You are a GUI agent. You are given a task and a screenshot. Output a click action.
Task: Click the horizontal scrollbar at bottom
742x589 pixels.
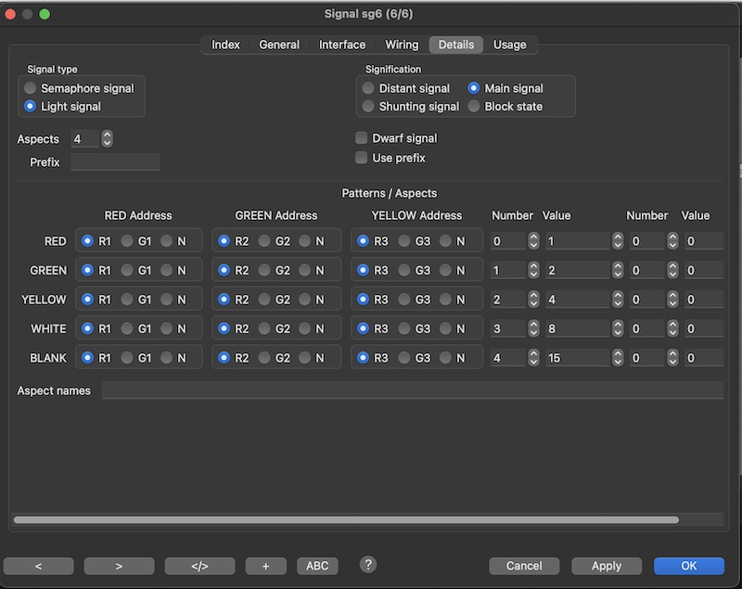click(345, 520)
